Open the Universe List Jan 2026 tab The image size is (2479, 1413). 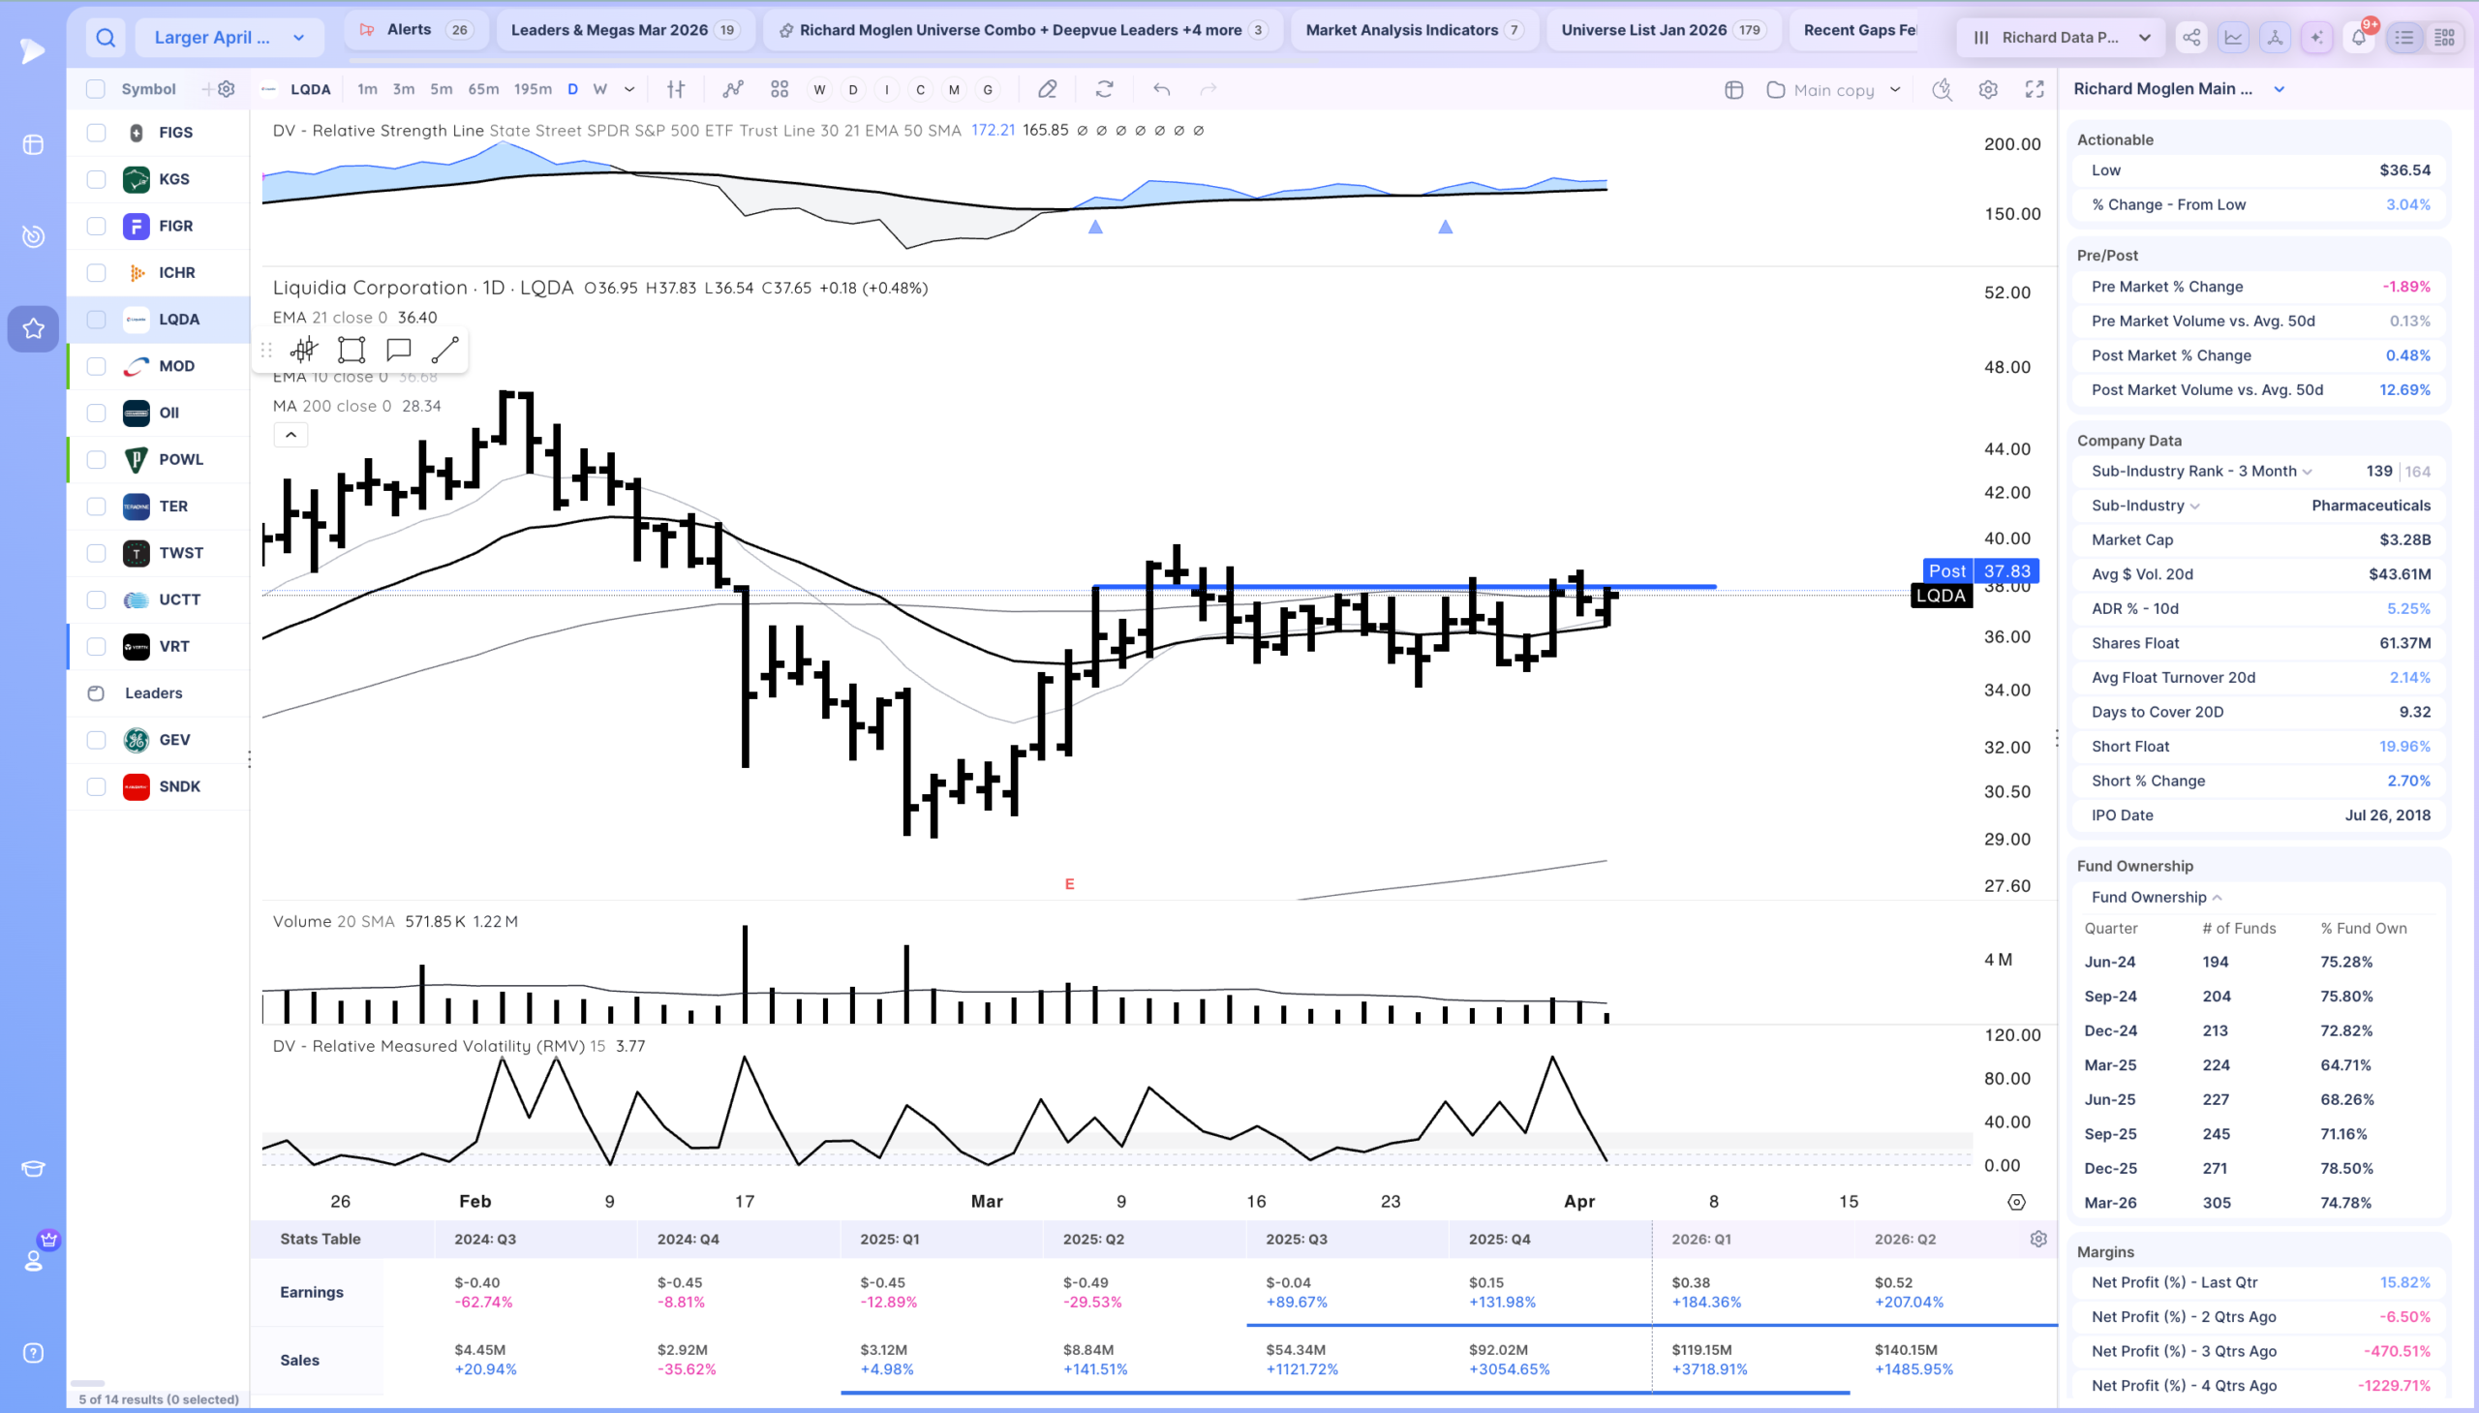1663,30
